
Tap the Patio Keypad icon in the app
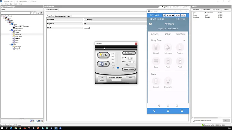[156, 81]
